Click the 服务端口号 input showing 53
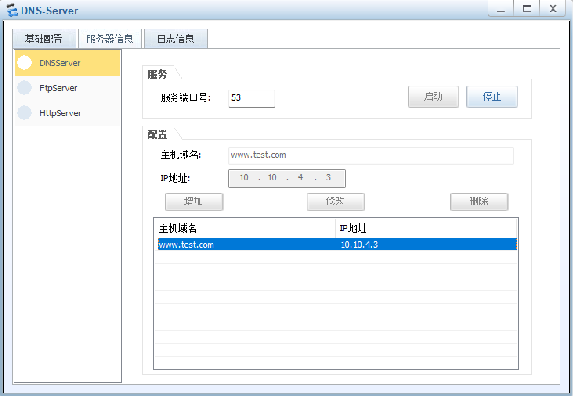This screenshot has width=573, height=396. pos(251,98)
